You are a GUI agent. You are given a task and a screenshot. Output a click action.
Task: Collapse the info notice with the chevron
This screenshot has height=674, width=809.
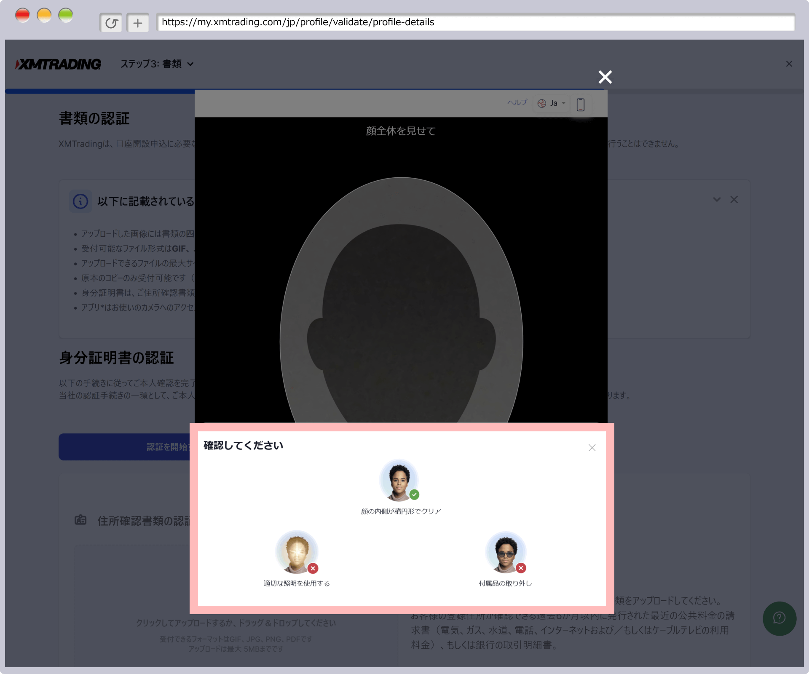(x=717, y=199)
